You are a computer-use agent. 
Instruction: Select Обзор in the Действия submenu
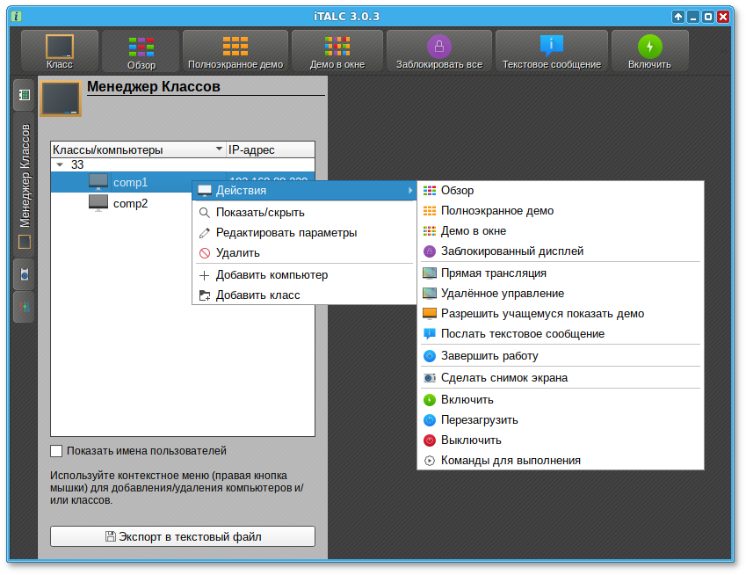click(x=561, y=191)
